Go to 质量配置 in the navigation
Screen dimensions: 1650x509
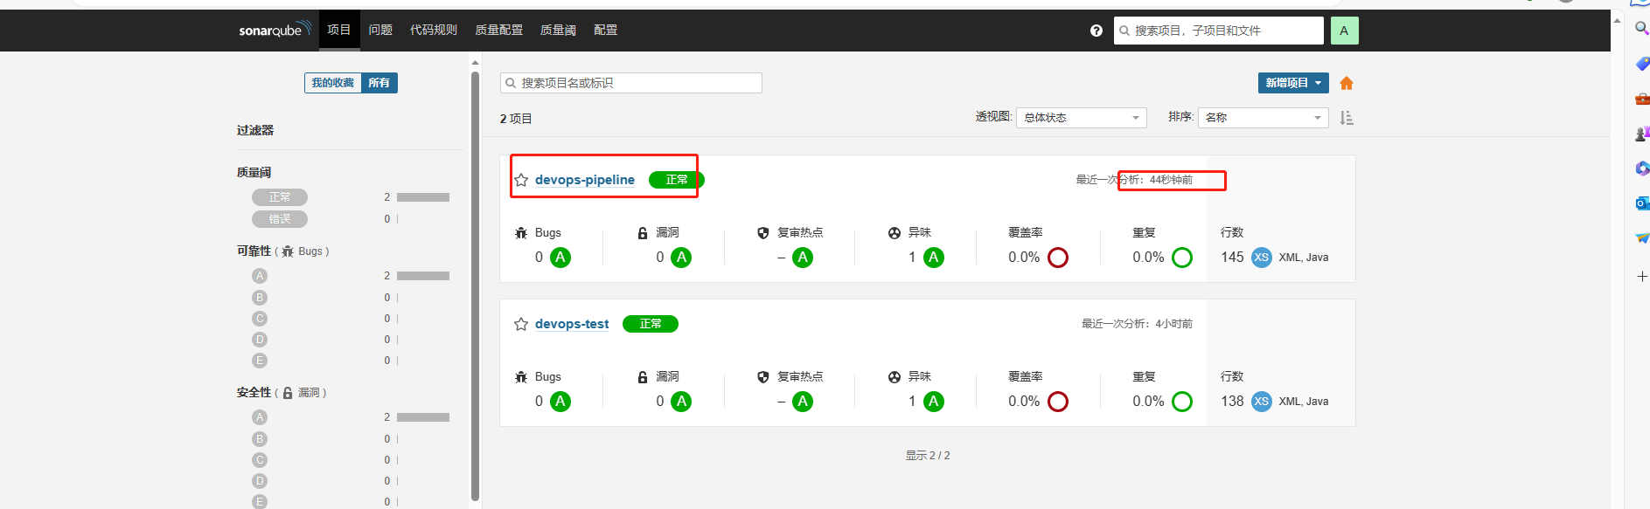coord(498,30)
